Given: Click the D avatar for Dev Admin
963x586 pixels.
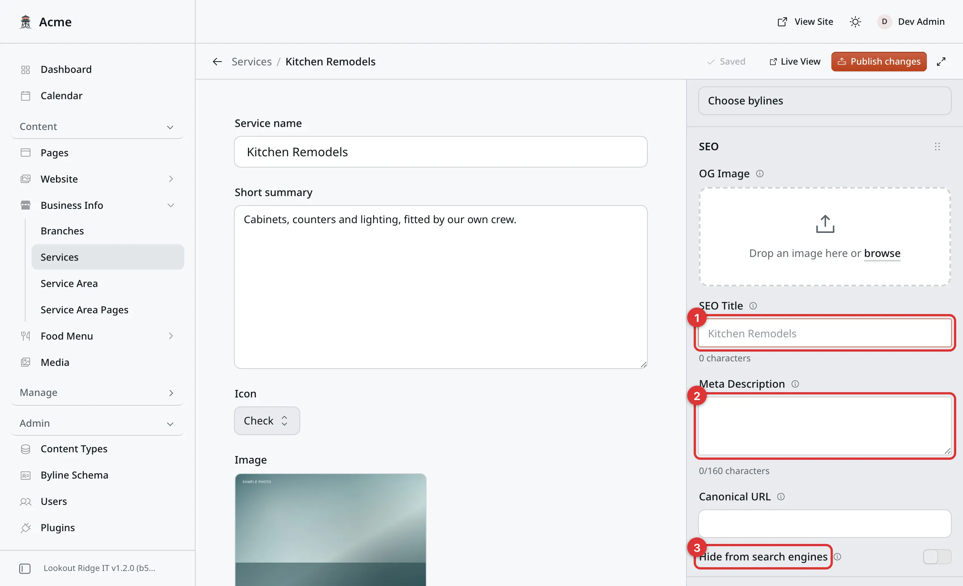Looking at the screenshot, I should (884, 22).
